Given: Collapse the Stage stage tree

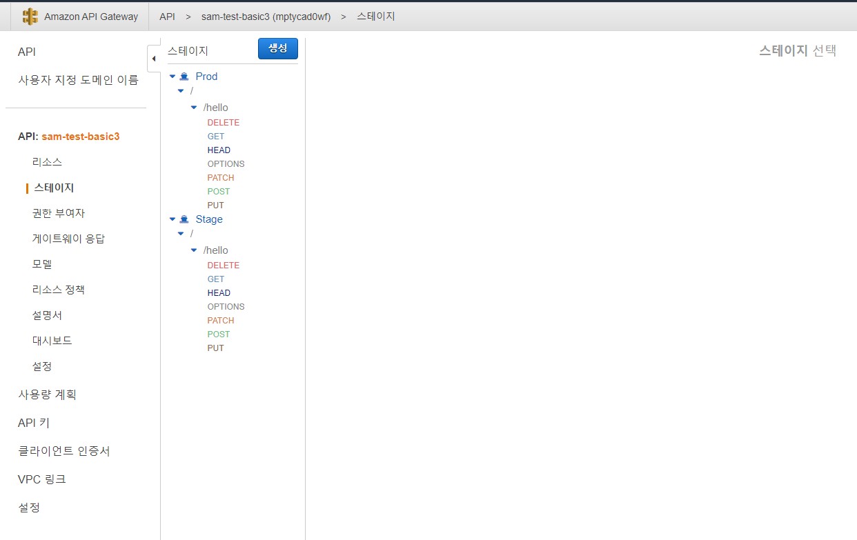Looking at the screenshot, I should coord(173,219).
